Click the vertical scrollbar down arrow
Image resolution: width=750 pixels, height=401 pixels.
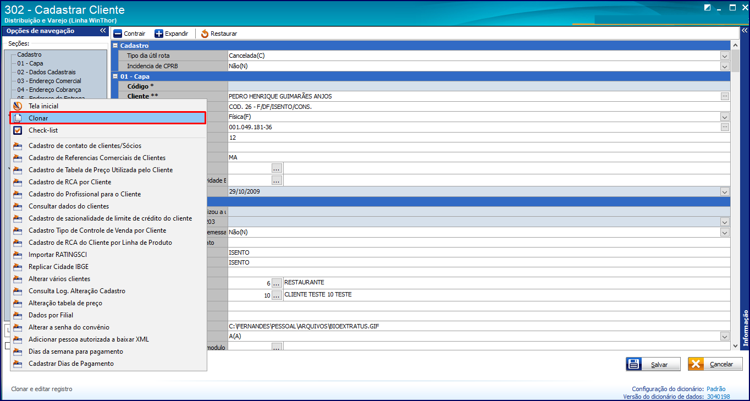point(736,345)
